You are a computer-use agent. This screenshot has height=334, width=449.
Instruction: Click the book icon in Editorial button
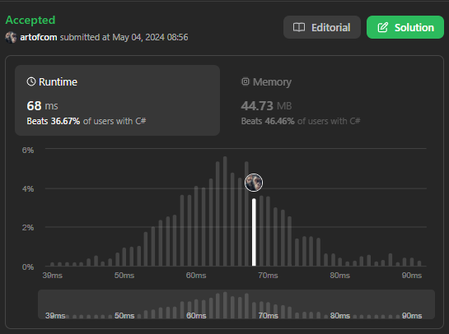click(x=299, y=27)
